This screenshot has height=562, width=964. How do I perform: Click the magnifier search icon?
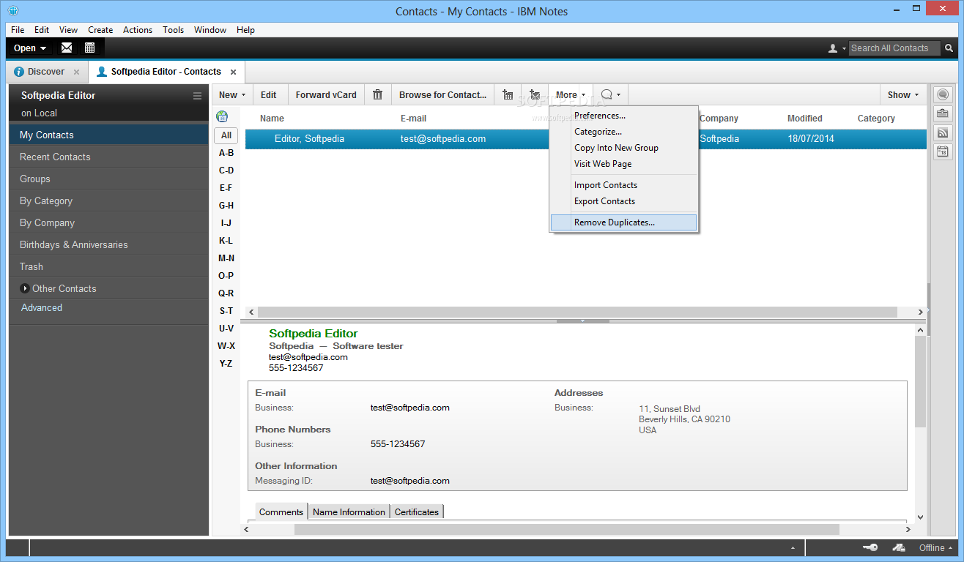click(x=949, y=48)
